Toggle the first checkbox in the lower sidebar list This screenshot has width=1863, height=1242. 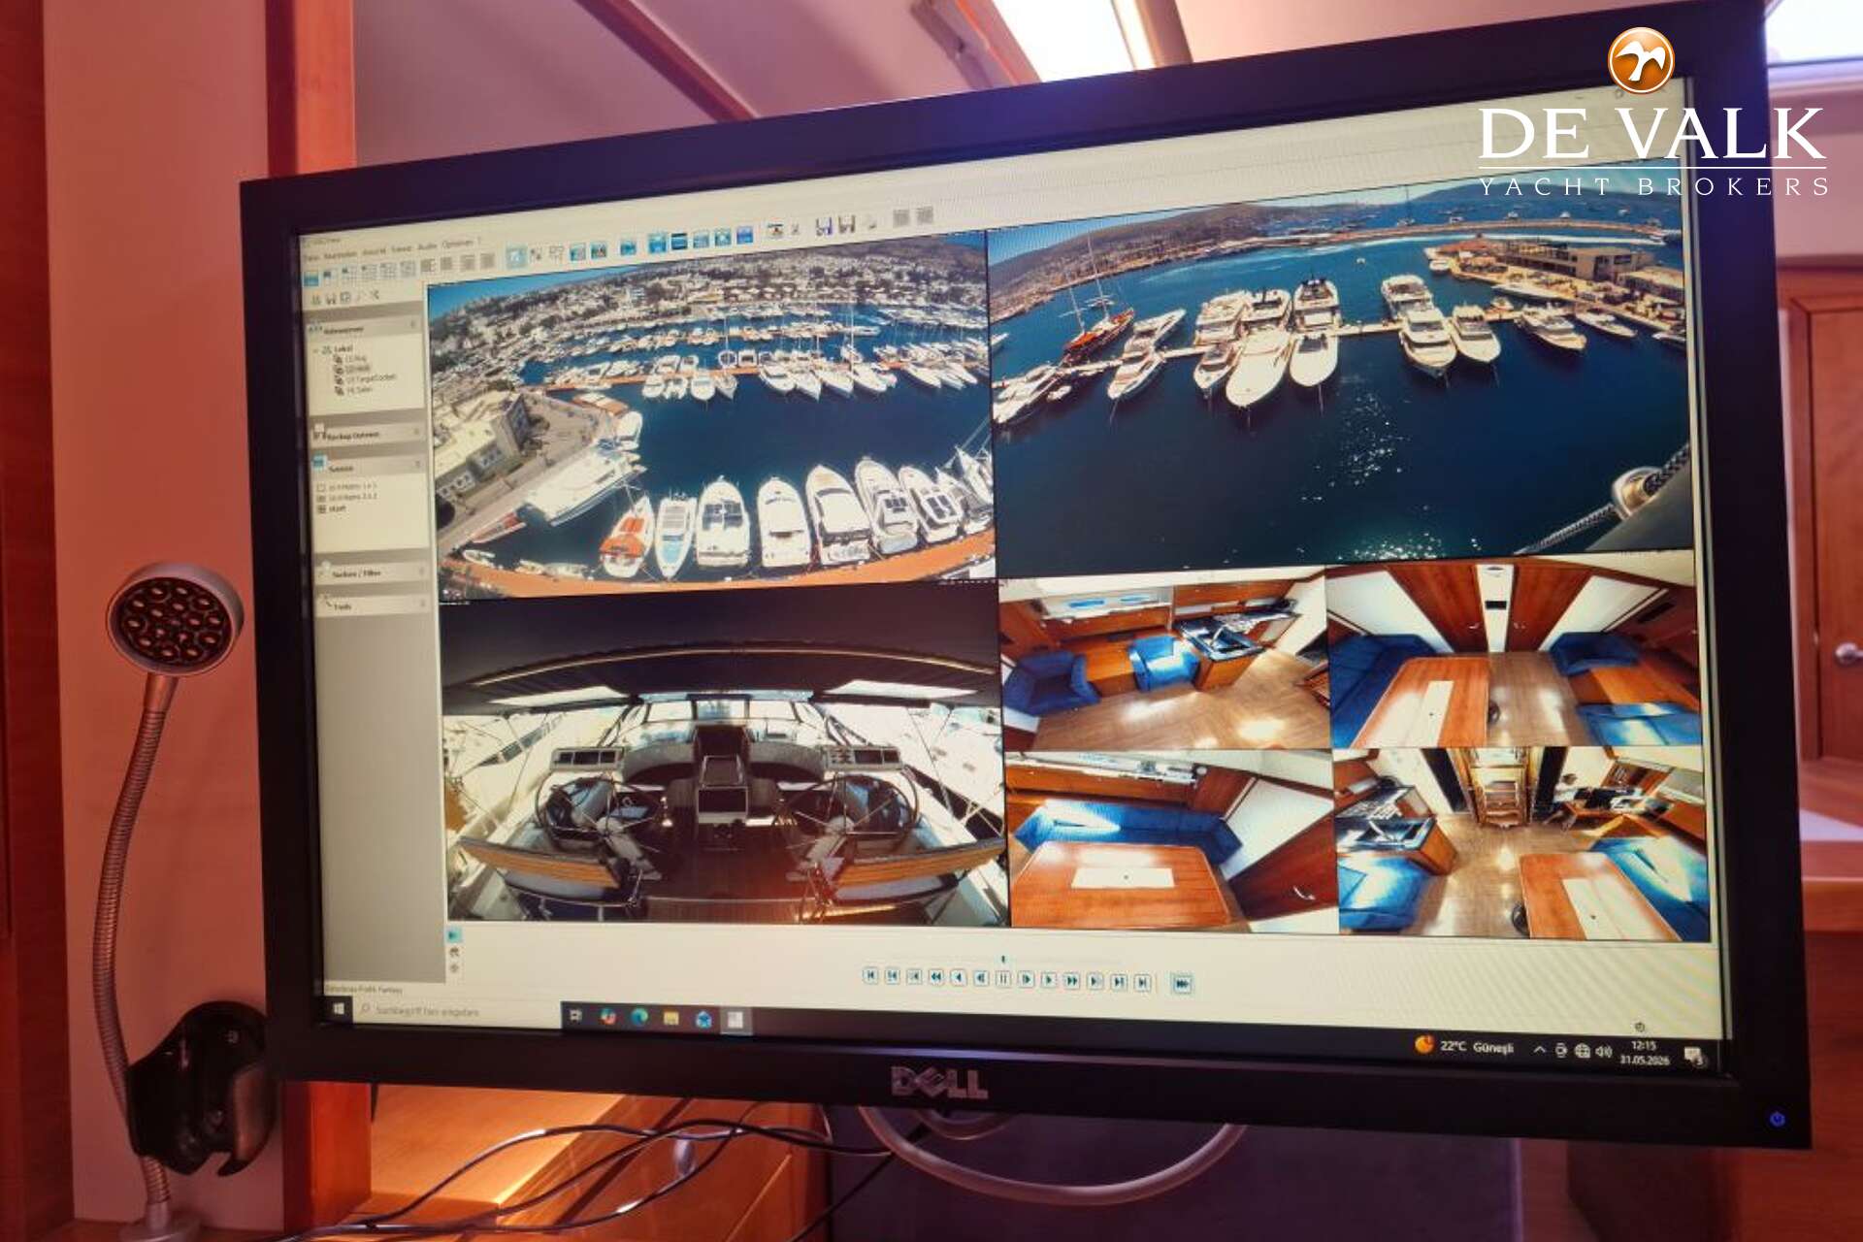click(x=321, y=487)
